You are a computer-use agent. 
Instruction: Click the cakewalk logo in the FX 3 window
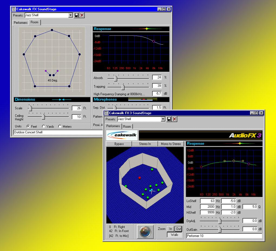[x=122, y=135]
